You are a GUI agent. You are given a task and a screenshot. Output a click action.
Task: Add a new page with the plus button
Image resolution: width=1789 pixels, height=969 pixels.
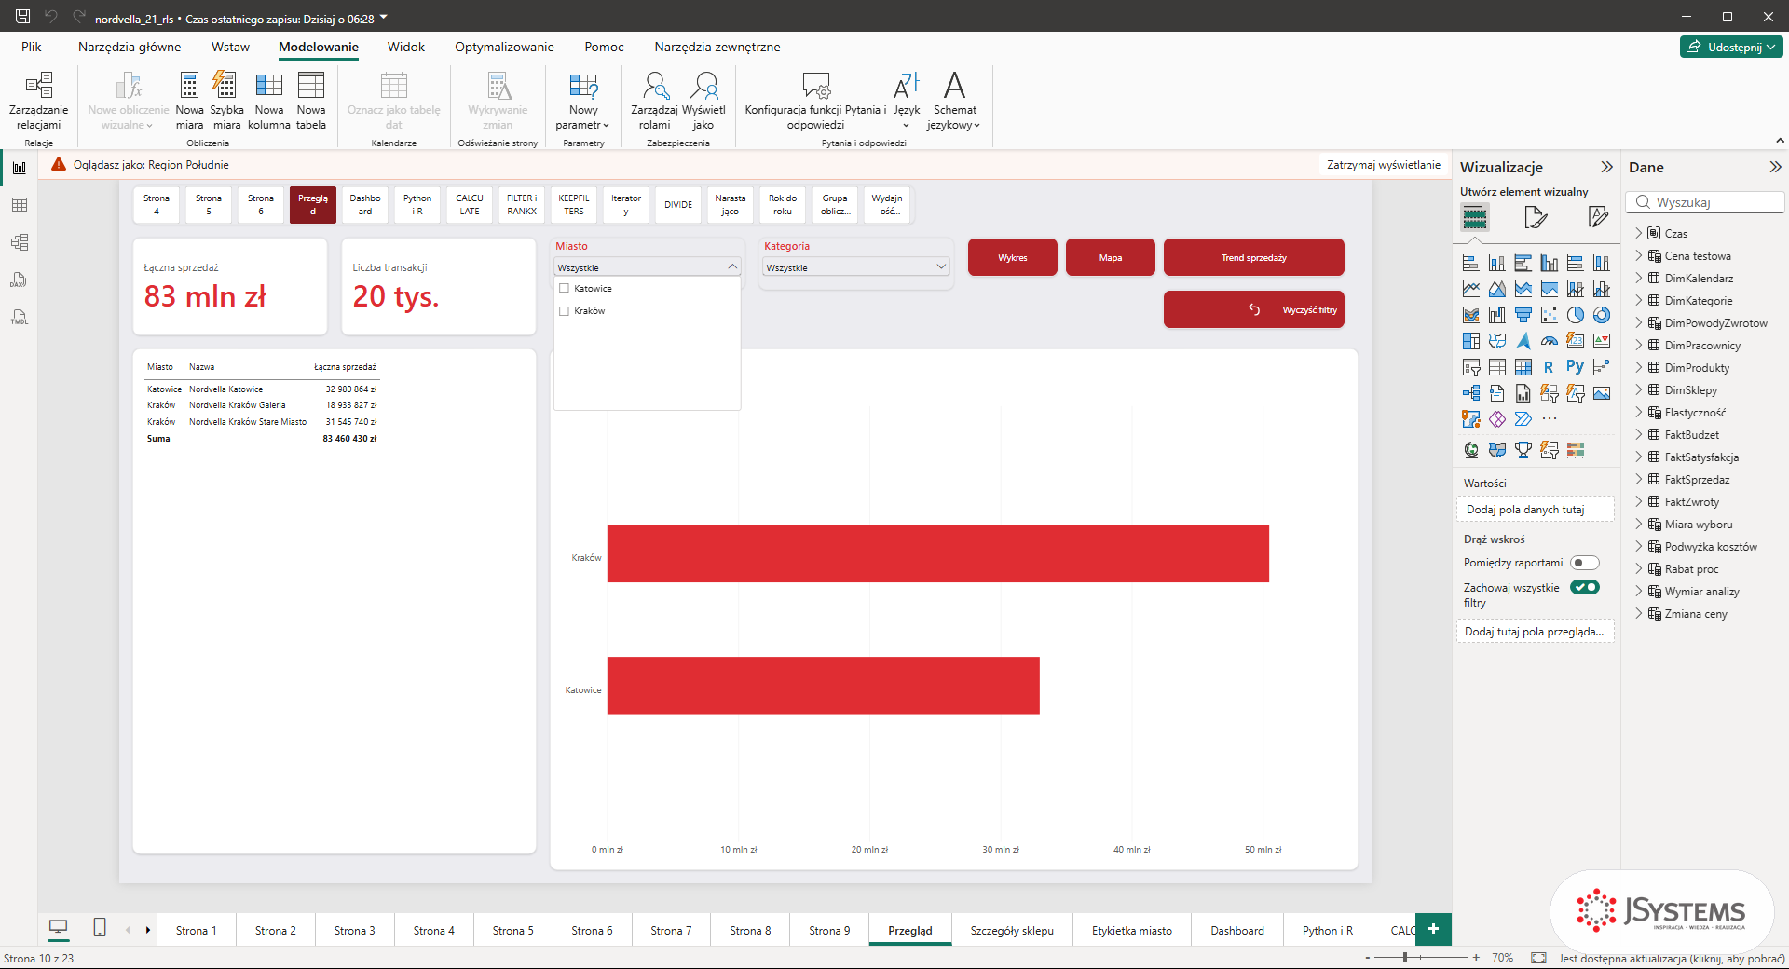coord(1433,929)
